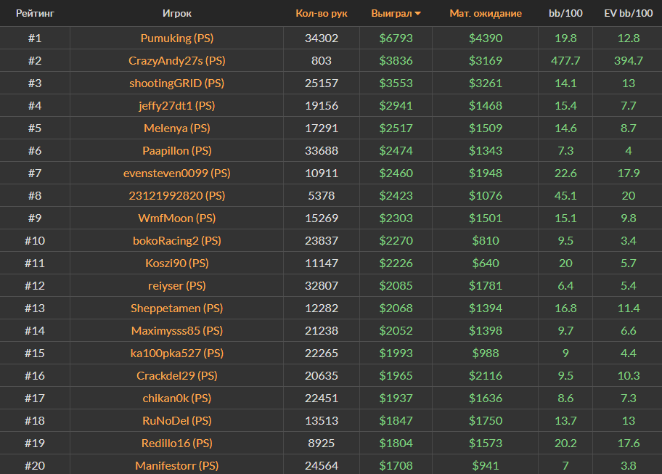Image resolution: width=662 pixels, height=474 pixels.
Task: Select player 23121992820 (PS)
Action: (176, 195)
